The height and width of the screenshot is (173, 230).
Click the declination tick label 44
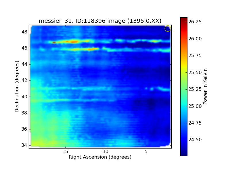tap(24, 64)
